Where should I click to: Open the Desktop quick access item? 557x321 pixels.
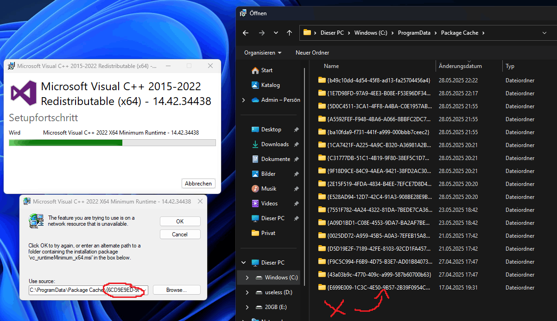tap(271, 130)
